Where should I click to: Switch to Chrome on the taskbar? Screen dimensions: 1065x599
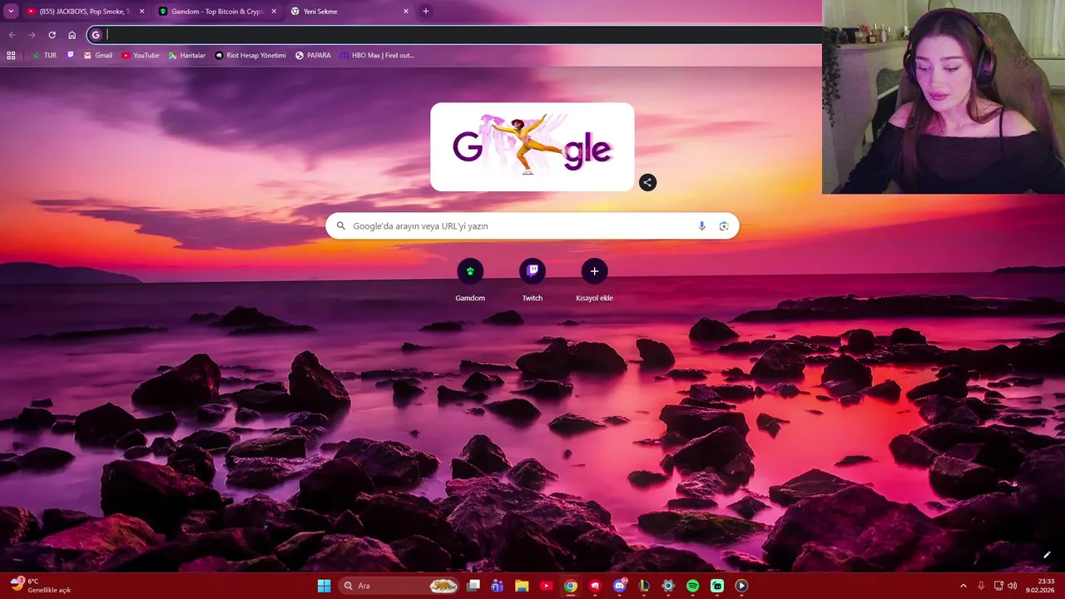pyautogui.click(x=570, y=586)
